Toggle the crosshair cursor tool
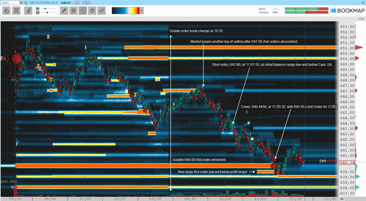The image size is (366, 201). pos(83,11)
